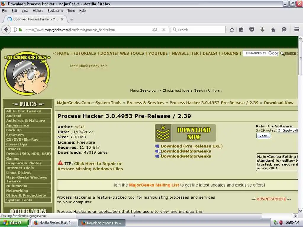This screenshot has height=227, width=303.
Task: Click the Download Now chevron badge button
Action: 185,133
